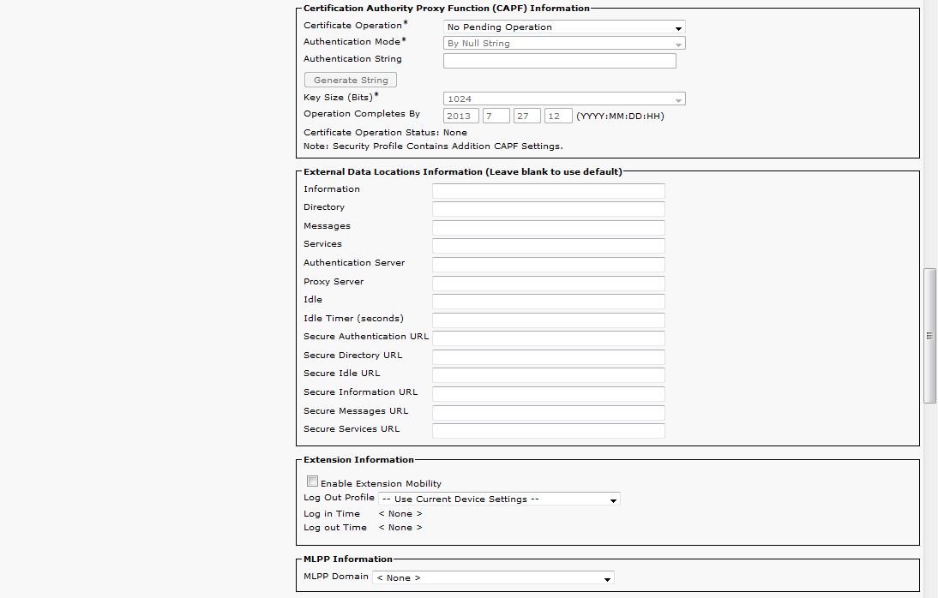Click into the Directory field
The height and width of the screenshot is (598, 938).
click(548, 209)
